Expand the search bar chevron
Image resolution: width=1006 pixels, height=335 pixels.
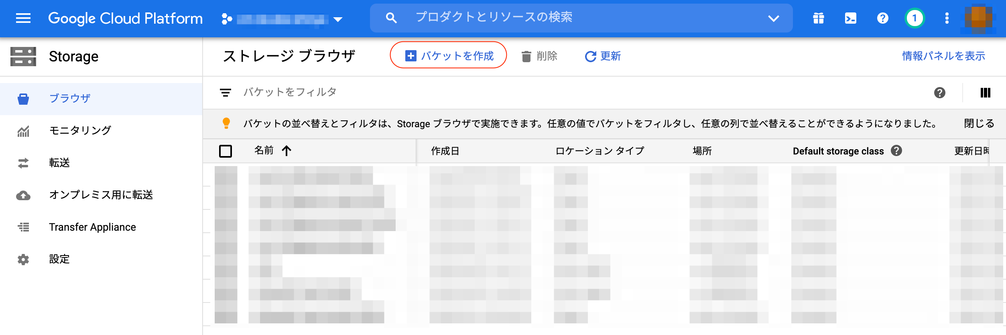tap(773, 18)
